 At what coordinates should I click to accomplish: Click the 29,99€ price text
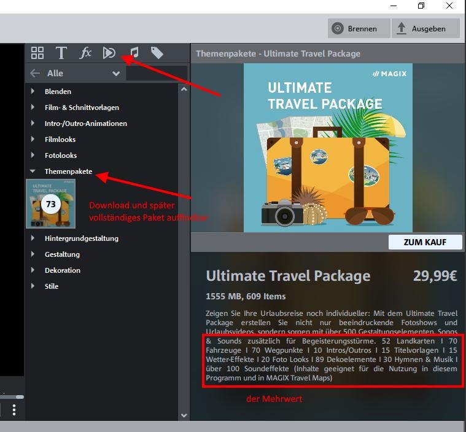[x=435, y=276]
